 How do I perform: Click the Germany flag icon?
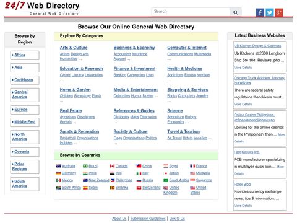tap(59, 173)
